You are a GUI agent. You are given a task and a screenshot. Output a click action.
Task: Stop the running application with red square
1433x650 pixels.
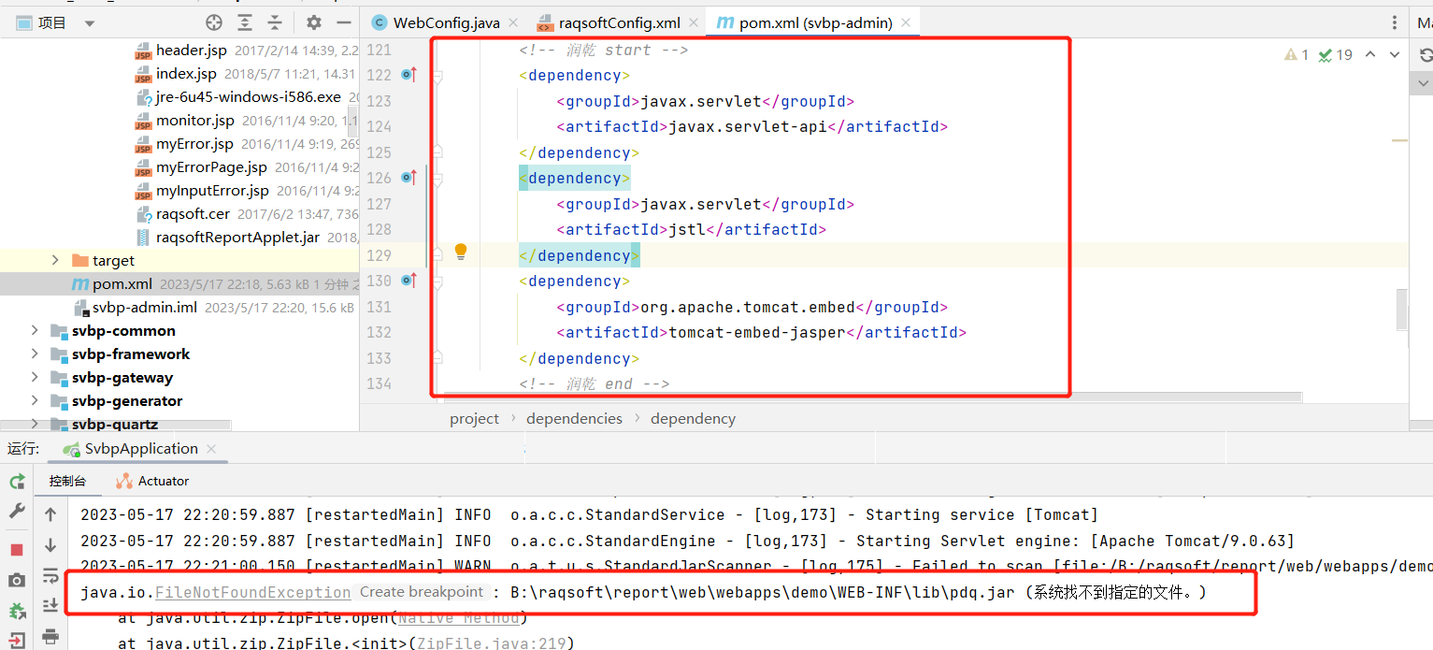pyautogui.click(x=17, y=549)
